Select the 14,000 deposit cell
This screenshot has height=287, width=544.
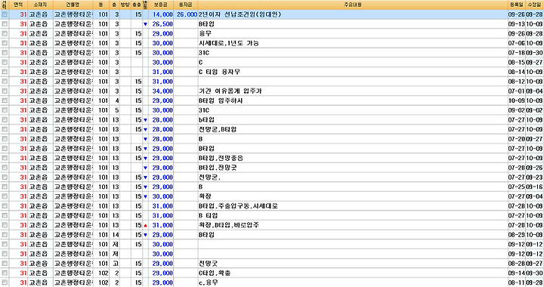tap(162, 14)
